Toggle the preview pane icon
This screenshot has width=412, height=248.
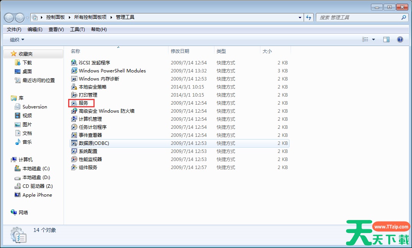[x=386, y=39]
